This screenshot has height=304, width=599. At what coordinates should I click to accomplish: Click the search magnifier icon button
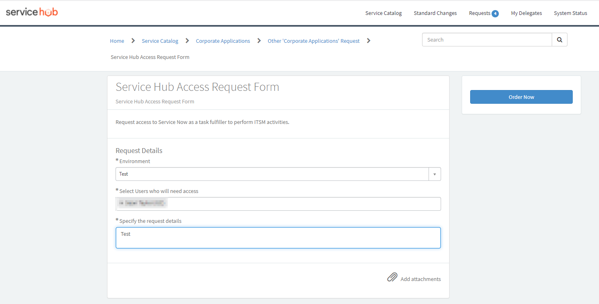(x=559, y=40)
